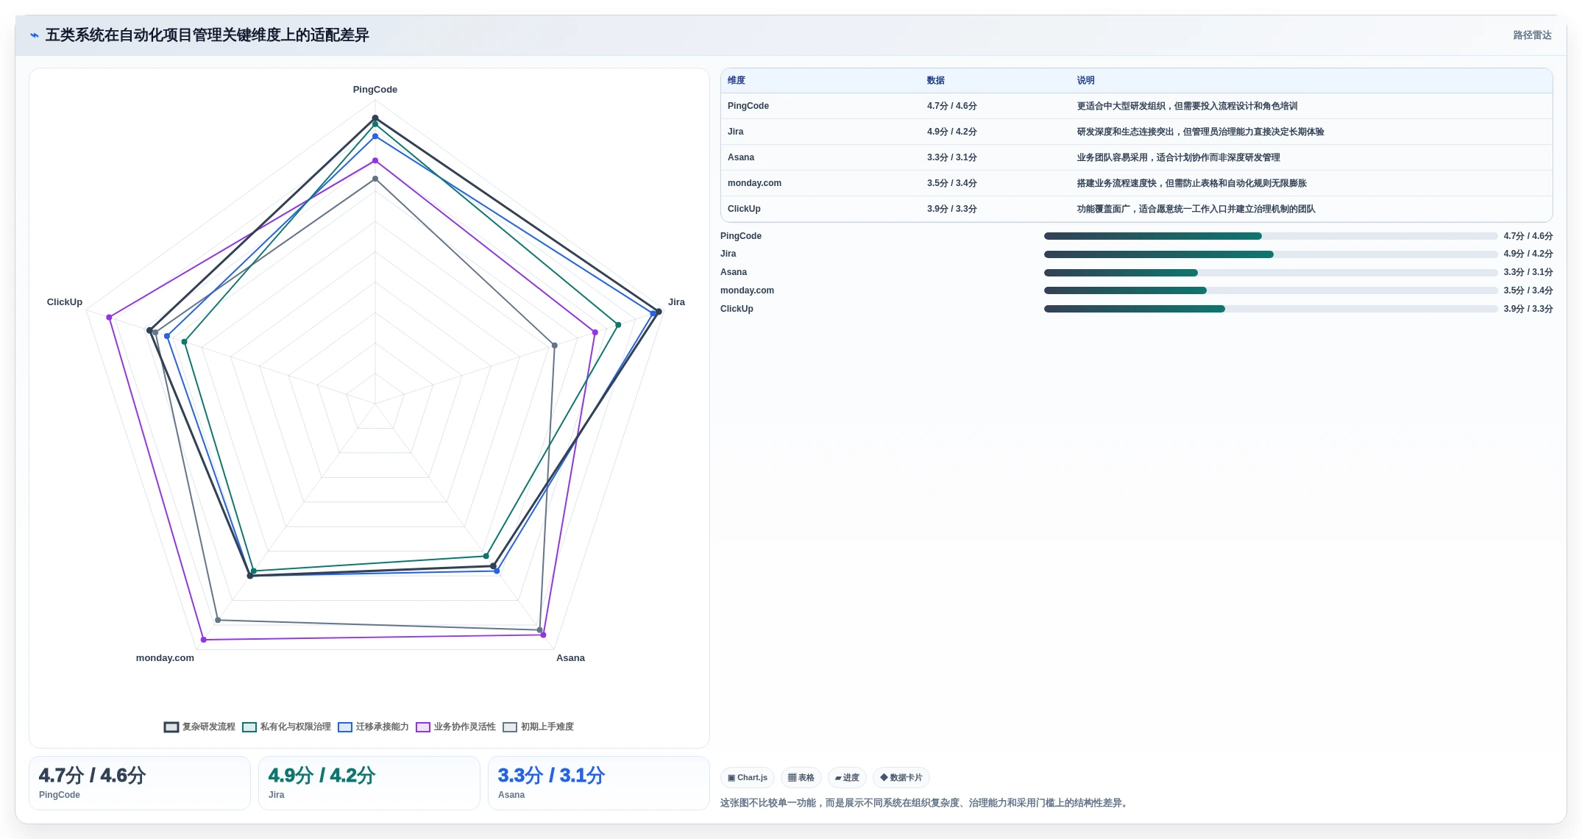Click the monday.com axis label on radar
The image size is (1582, 839).
tap(165, 658)
